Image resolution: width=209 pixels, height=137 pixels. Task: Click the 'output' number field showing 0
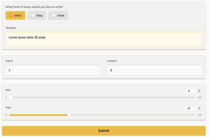click(x=154, y=70)
